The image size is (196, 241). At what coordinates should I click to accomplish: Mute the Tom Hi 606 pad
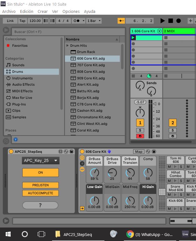(x=169, y=167)
